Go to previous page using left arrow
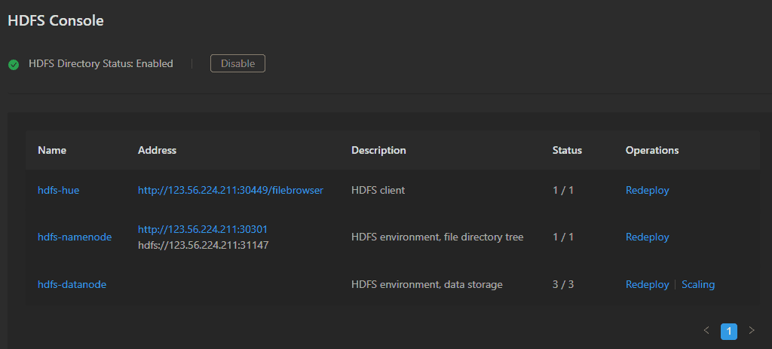The height and width of the screenshot is (349, 772). (x=706, y=330)
